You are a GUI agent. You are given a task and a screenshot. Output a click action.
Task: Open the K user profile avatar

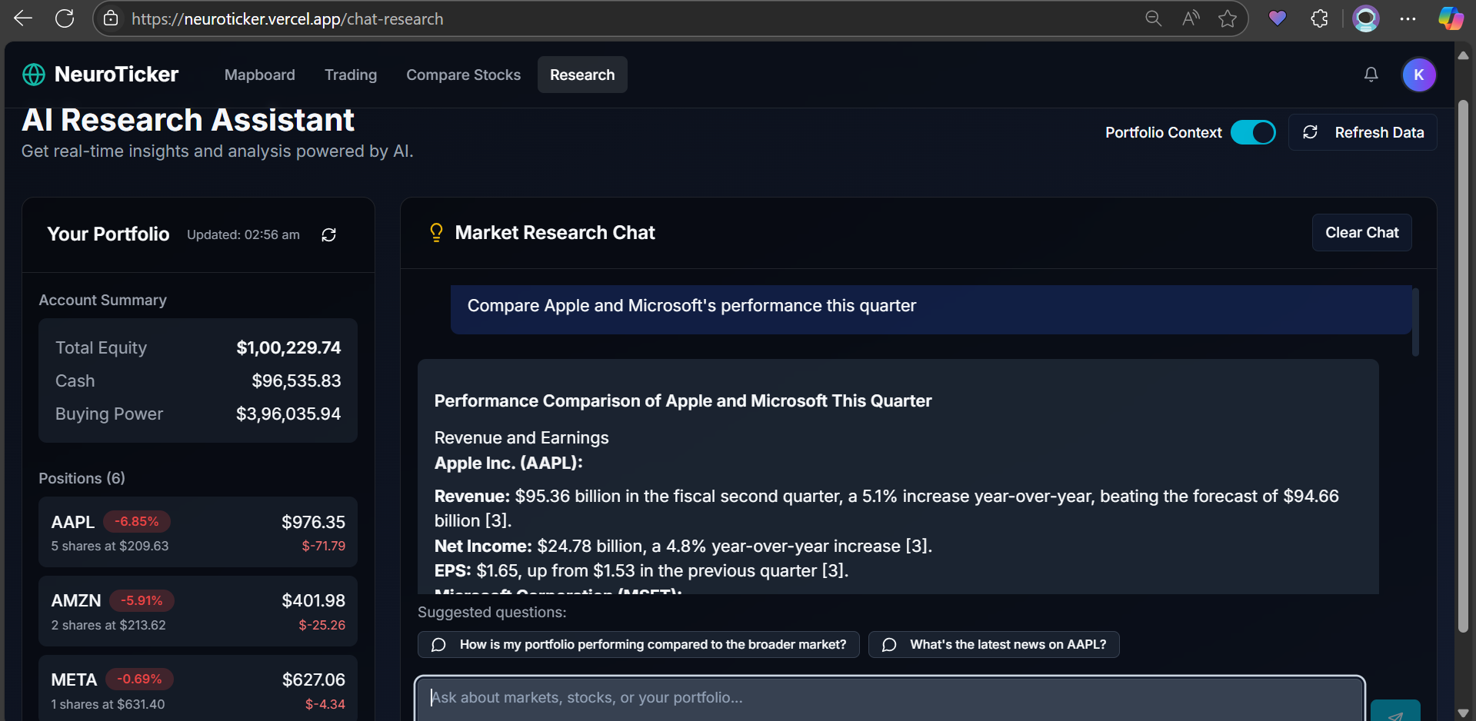tap(1418, 75)
